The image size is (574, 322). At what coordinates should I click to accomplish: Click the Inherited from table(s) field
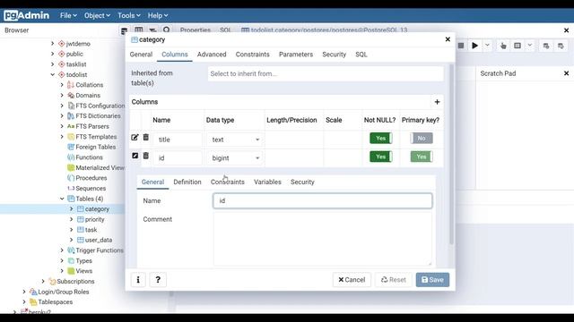(x=326, y=73)
